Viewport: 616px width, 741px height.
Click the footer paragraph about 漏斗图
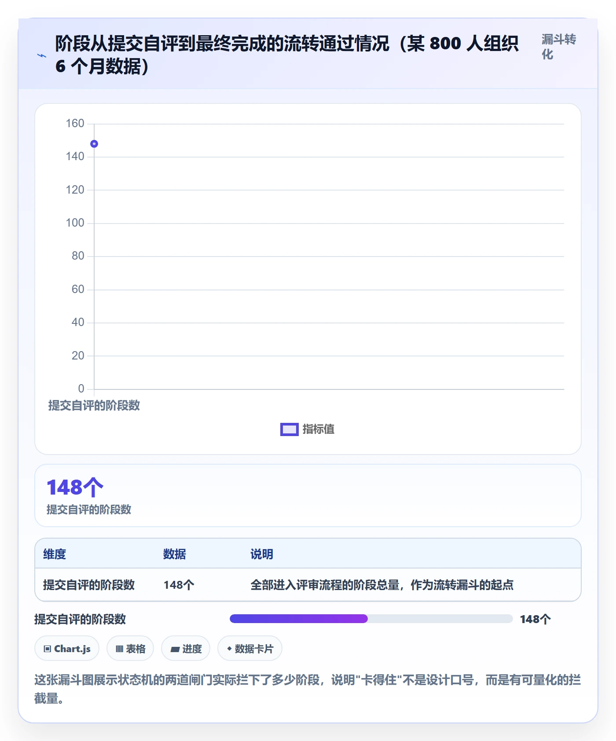point(308,689)
